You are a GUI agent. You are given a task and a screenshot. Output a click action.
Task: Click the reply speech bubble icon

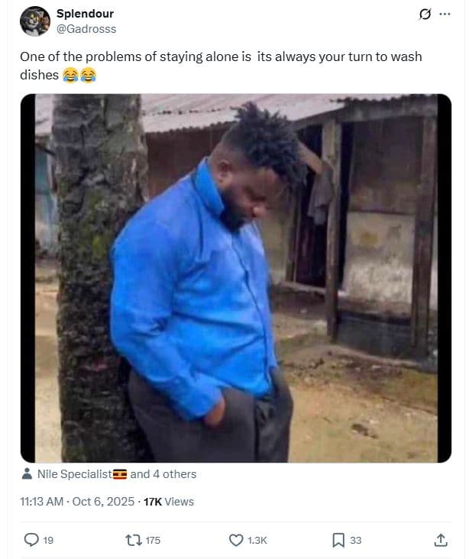point(31,540)
